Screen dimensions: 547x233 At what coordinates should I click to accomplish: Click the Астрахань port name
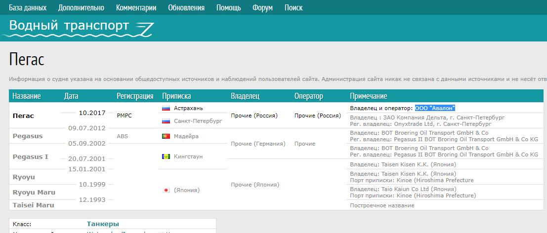[x=188, y=108]
